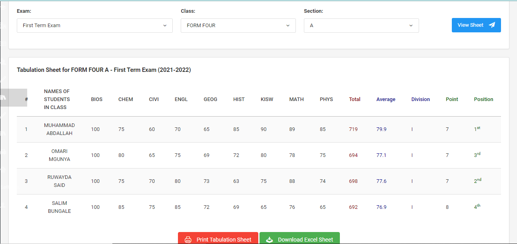Click the download icon on Excel button
This screenshot has width=517, height=244.
click(x=269, y=240)
